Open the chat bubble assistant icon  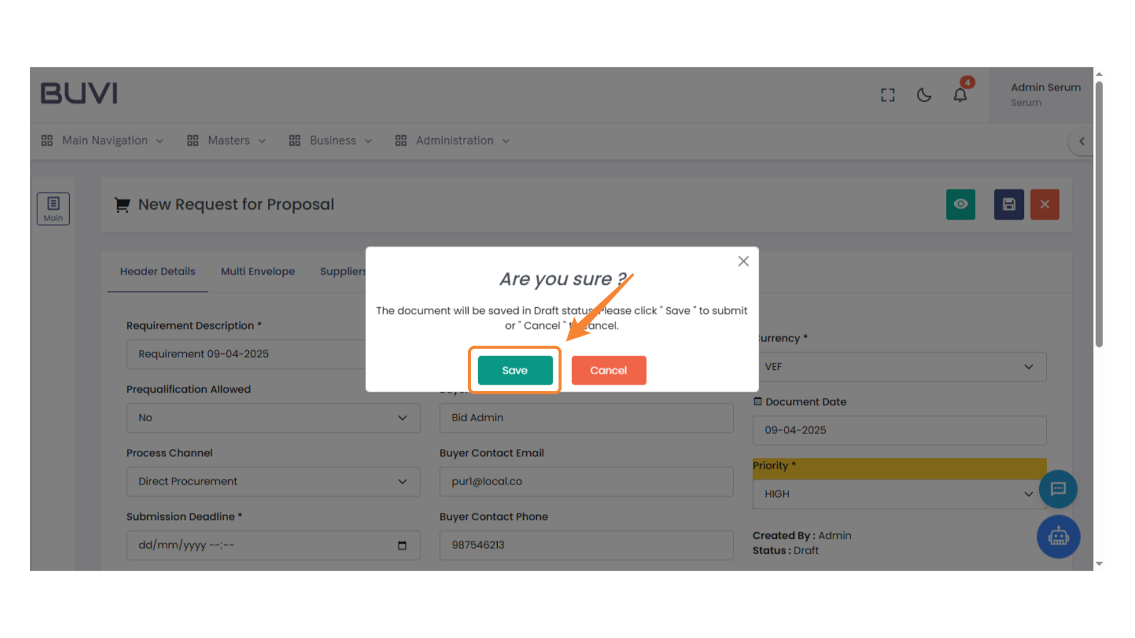[1058, 489]
